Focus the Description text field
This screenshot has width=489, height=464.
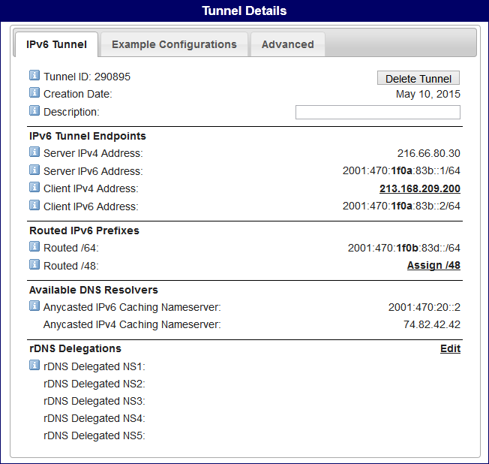(377, 113)
